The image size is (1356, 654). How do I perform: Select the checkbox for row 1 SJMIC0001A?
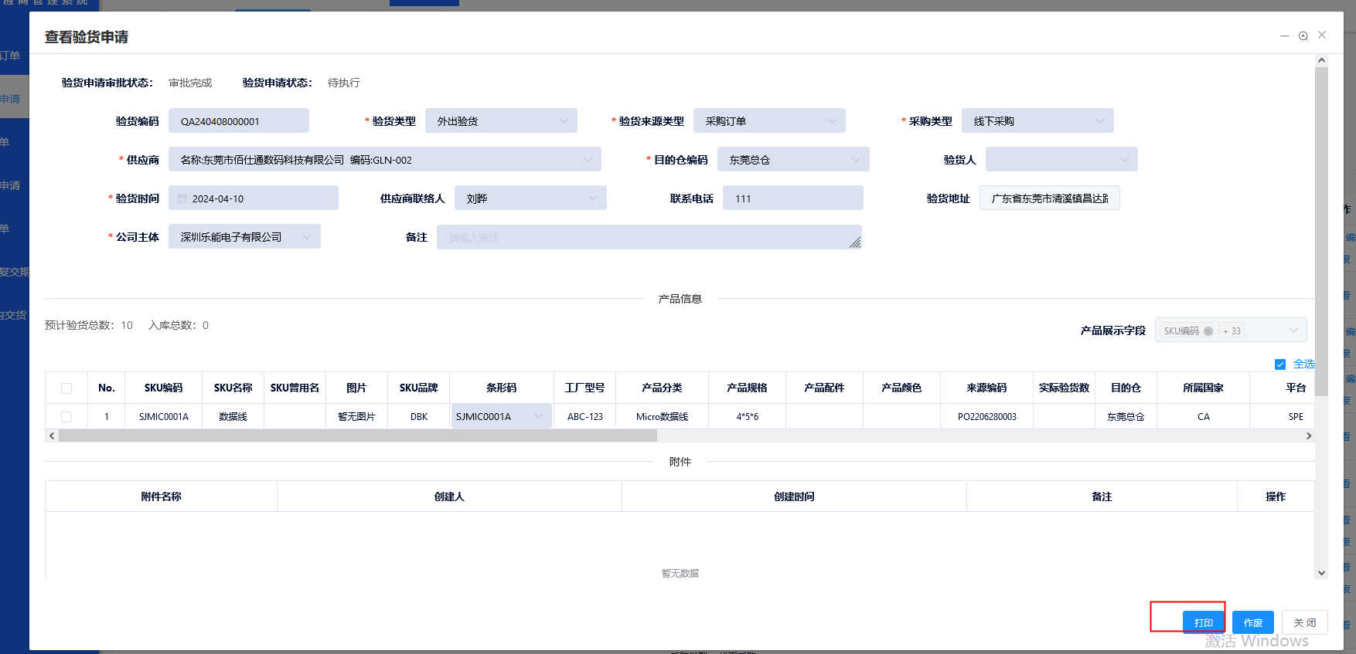click(x=66, y=417)
